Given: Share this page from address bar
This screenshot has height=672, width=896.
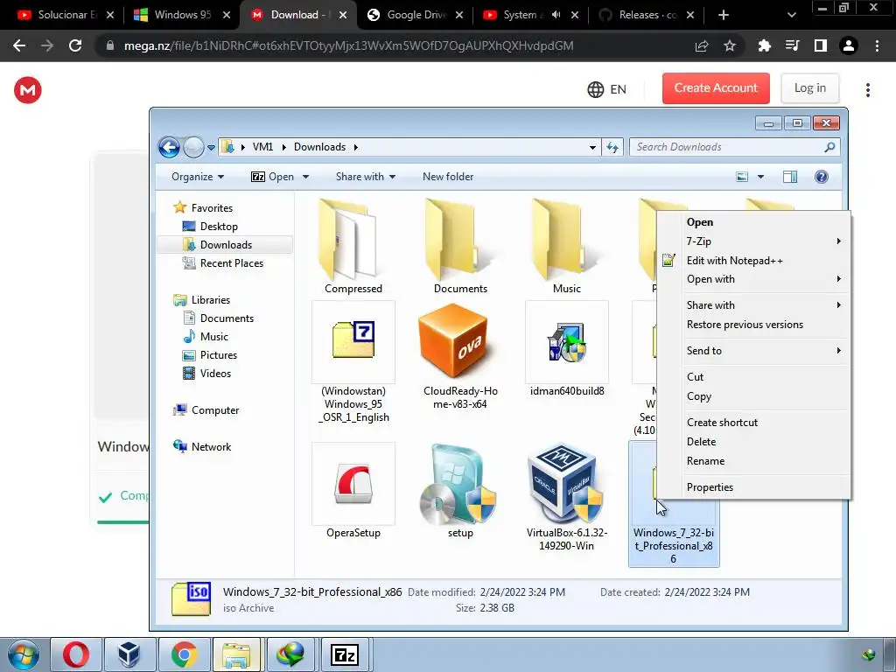Looking at the screenshot, I should (x=702, y=45).
